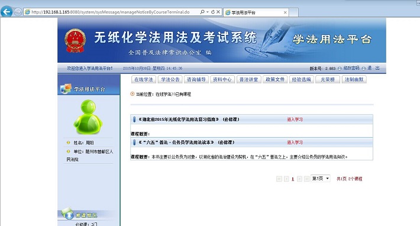The height and width of the screenshot is (226, 420).
Task: Click page number 1 in the pager
Action: tap(293, 179)
